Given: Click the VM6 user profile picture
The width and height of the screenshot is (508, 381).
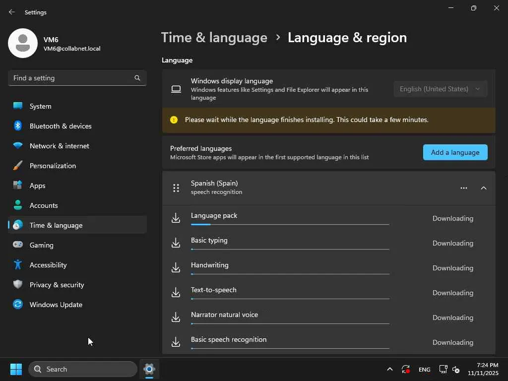Looking at the screenshot, I should tap(23, 43).
